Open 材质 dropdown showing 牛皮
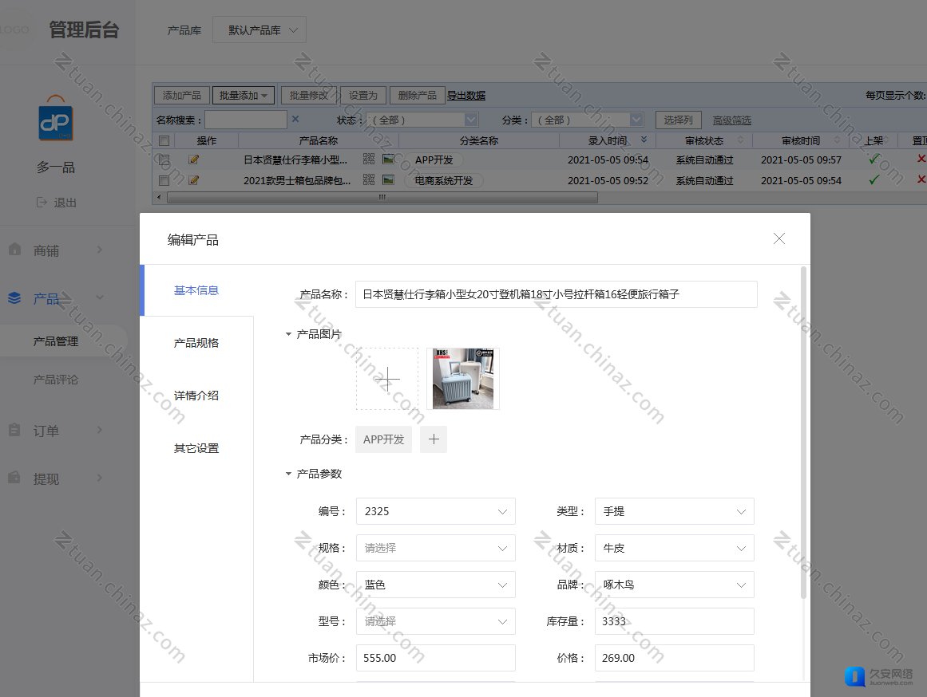927x697 pixels. 675,548
